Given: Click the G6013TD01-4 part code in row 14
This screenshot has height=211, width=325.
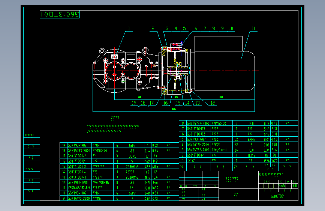Looking at the screenshot, I should coord(77,172).
